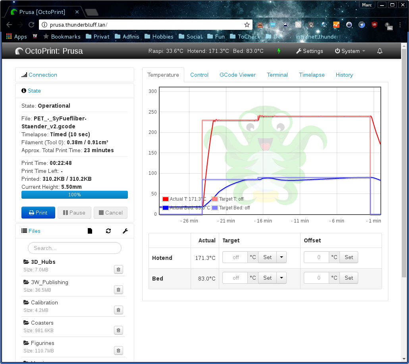
Task: Click the SD card file icon
Action: click(90, 231)
